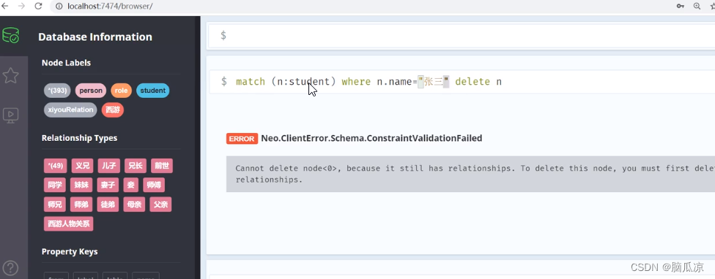
Task: Select the xiyouRelation node label
Action: tap(70, 110)
